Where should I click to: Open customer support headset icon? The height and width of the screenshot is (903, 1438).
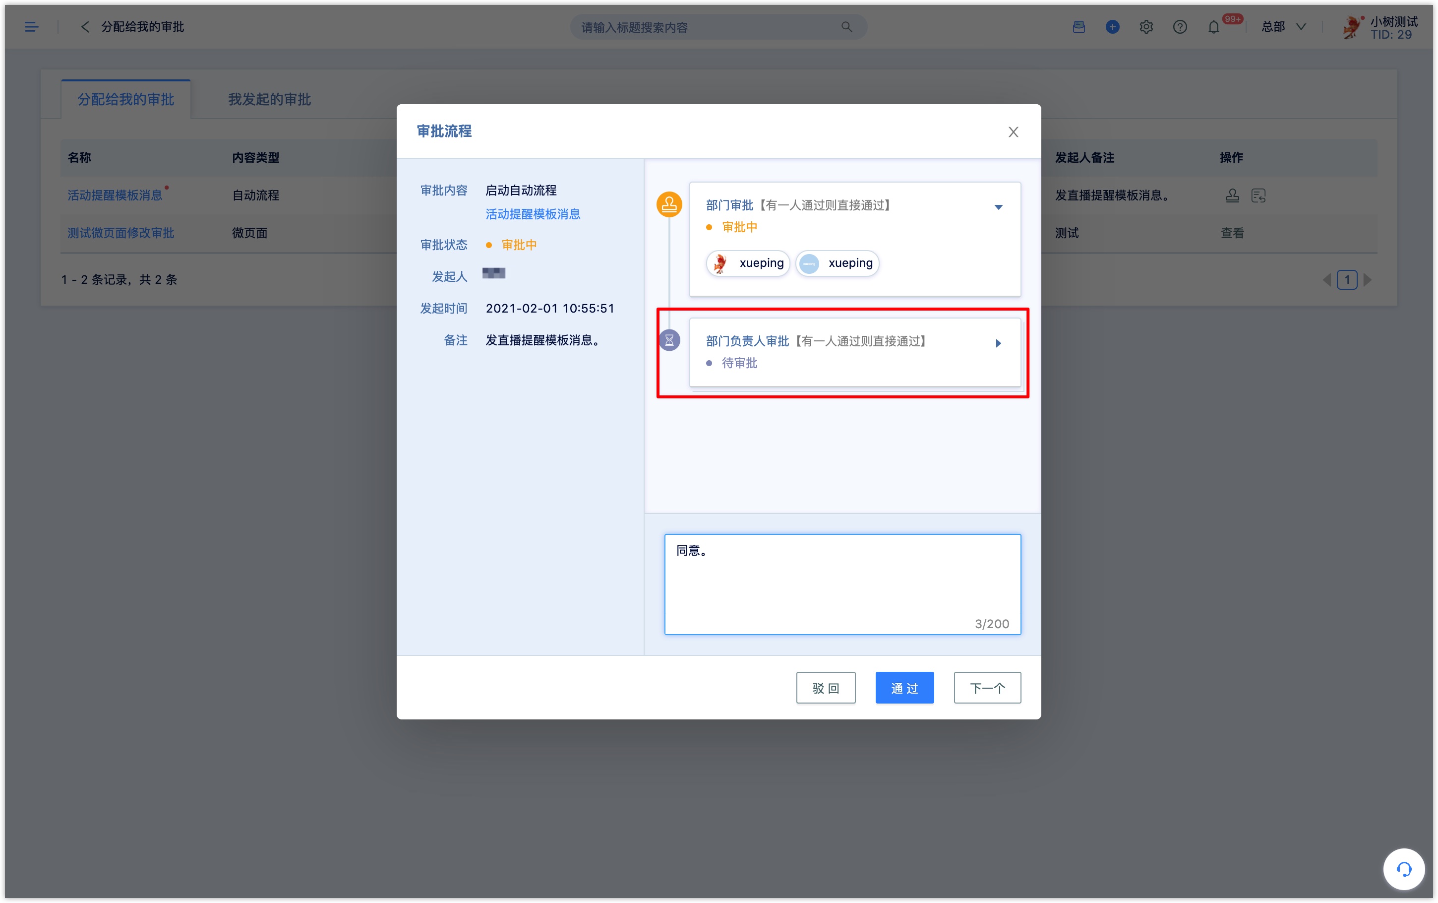coord(1403,869)
